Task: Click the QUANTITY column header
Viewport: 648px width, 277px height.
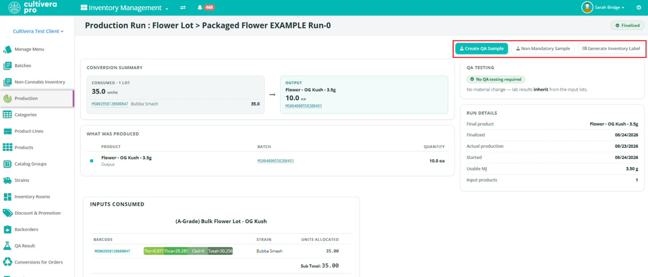Action: tap(434, 147)
